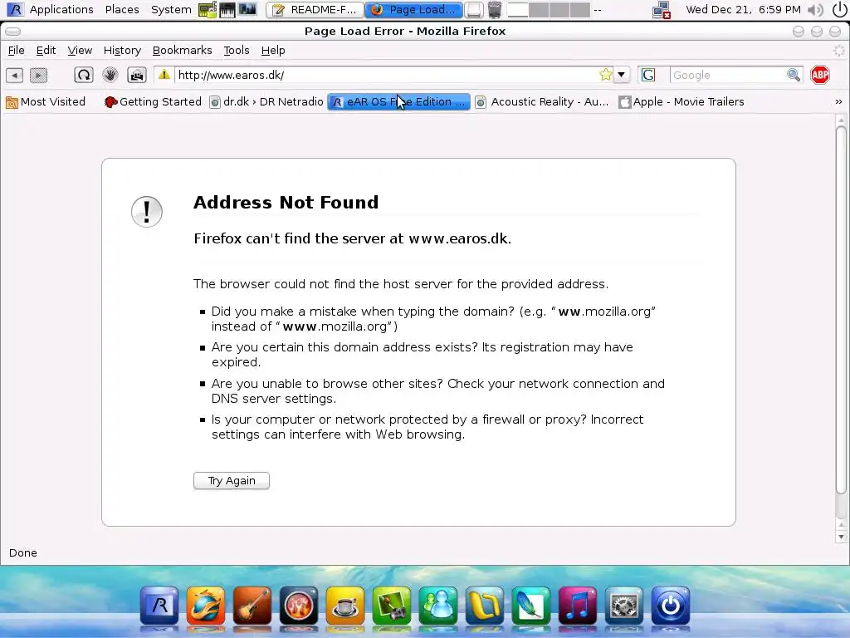Screen dimensions: 850x638
Task: Launch the green photo and camera dock icon
Action: [x=392, y=606]
